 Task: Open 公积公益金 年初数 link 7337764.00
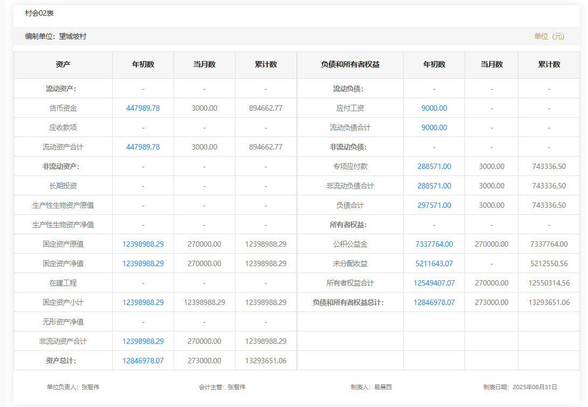(434, 244)
